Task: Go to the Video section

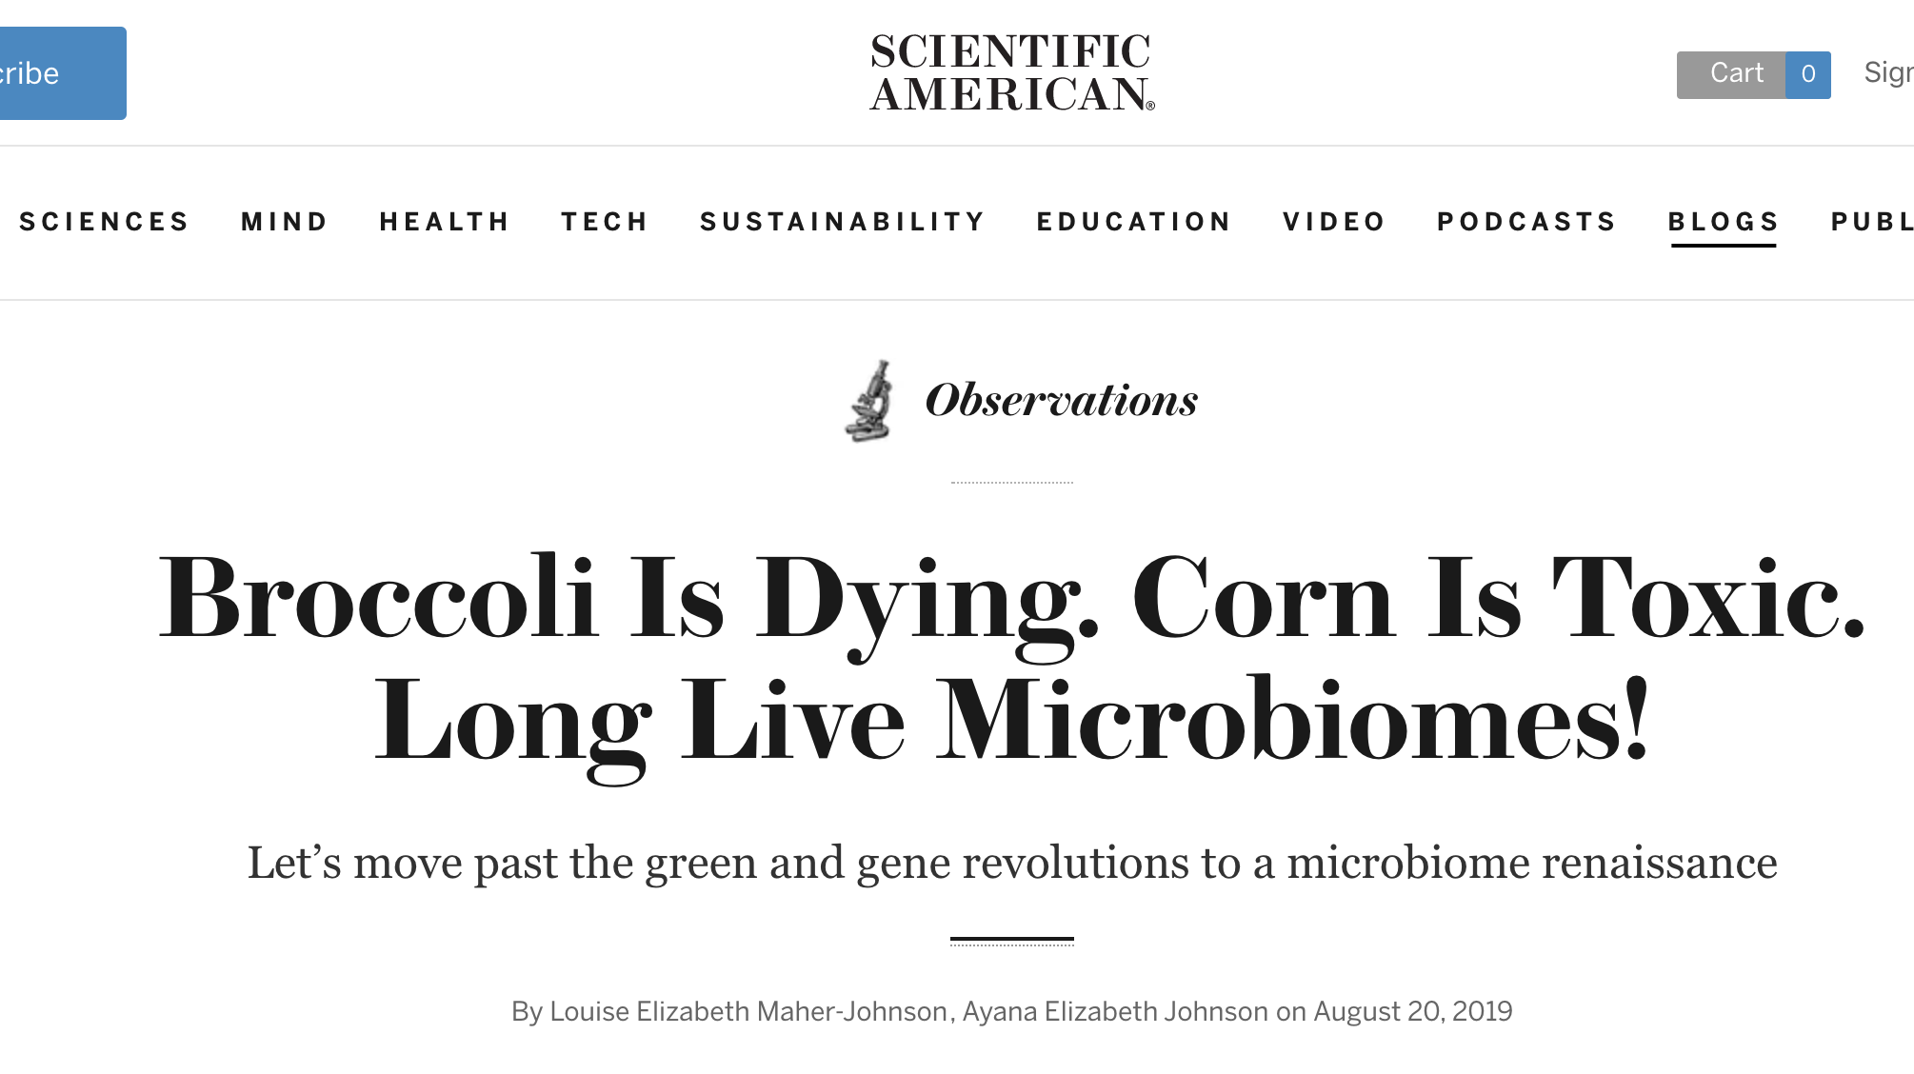Action: 1334,222
